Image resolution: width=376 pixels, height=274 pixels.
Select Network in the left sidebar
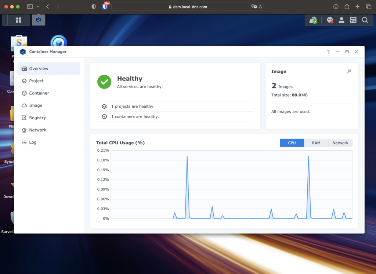click(37, 130)
